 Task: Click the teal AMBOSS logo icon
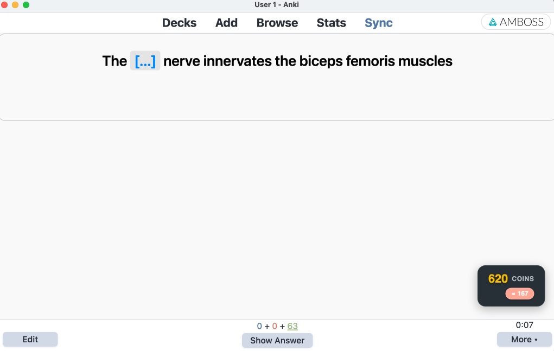tap(493, 22)
